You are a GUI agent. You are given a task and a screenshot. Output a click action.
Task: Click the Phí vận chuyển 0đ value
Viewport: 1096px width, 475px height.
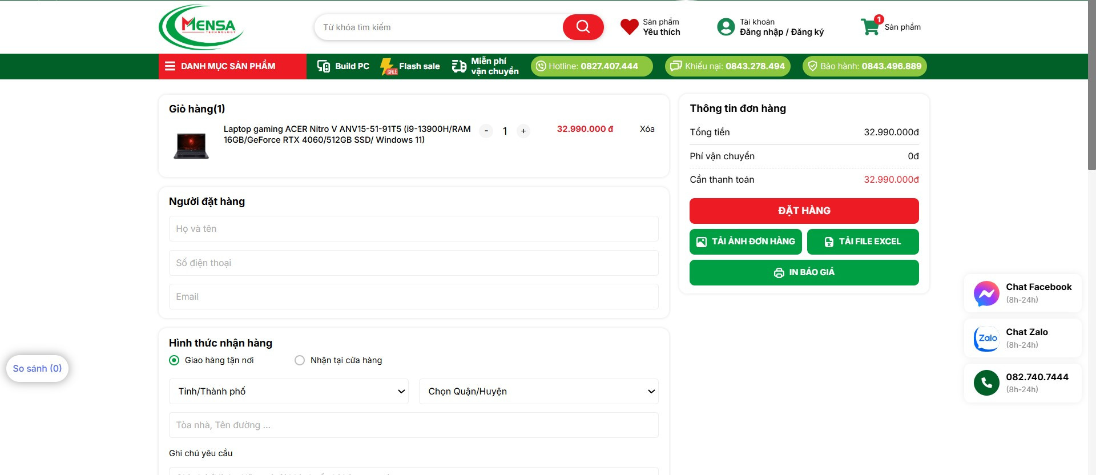coord(913,156)
